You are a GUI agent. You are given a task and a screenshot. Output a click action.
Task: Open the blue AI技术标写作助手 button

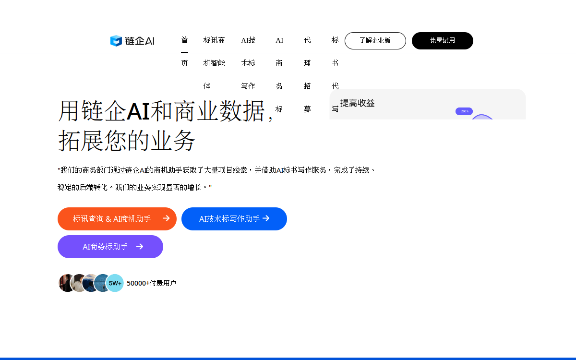(x=234, y=219)
